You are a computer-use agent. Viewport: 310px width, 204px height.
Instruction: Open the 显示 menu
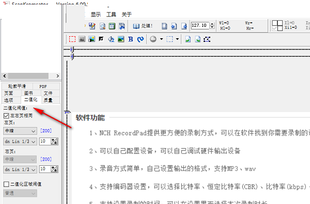(96, 14)
